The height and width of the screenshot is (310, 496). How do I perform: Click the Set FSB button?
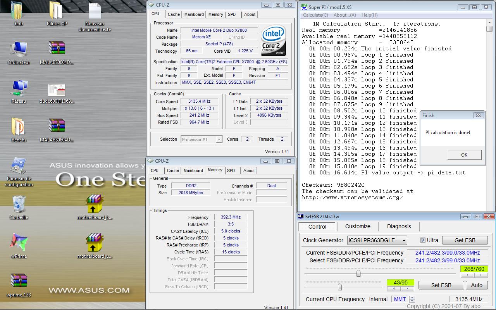coord(441,285)
